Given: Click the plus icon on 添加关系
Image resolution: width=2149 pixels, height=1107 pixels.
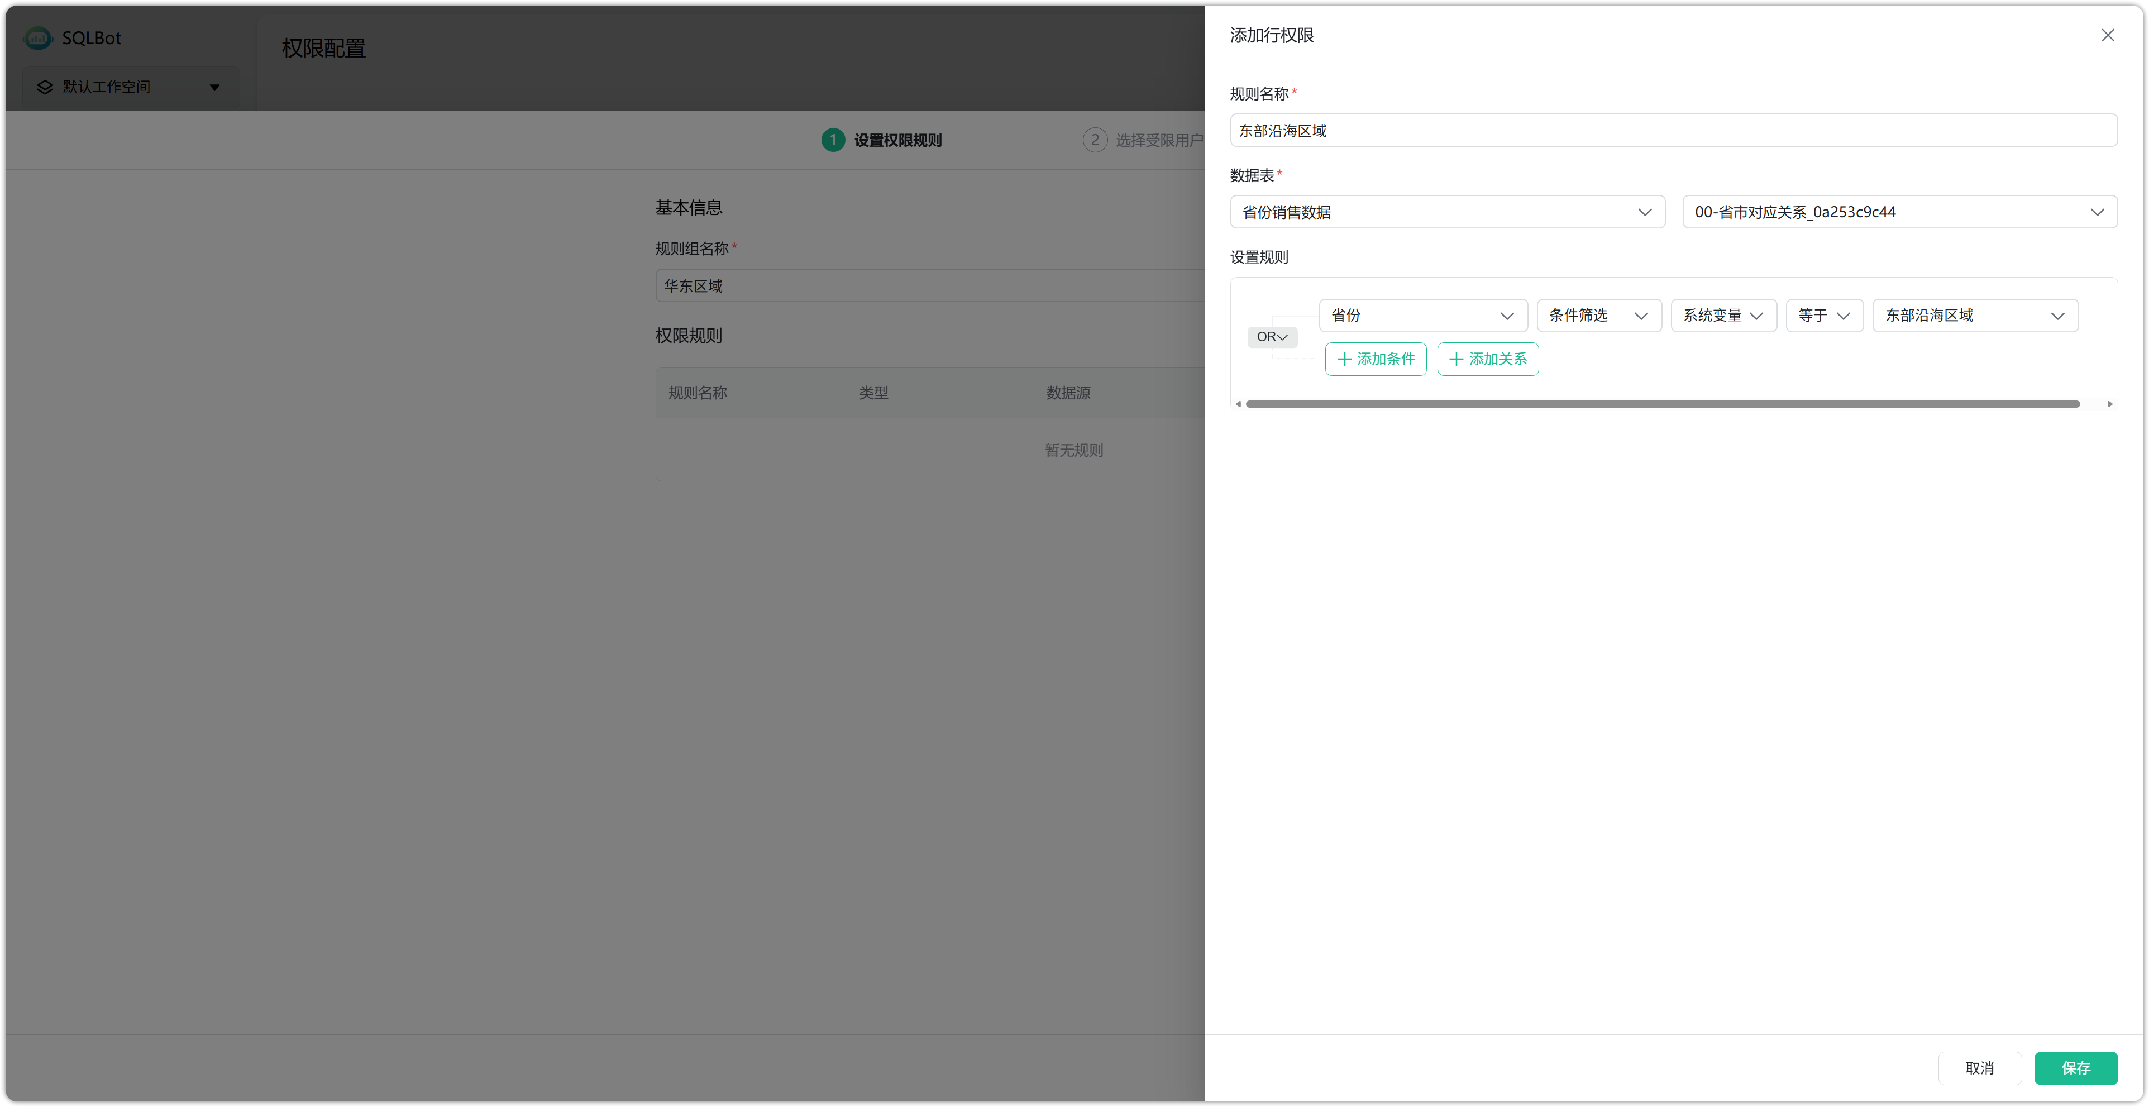Looking at the screenshot, I should coord(1456,360).
